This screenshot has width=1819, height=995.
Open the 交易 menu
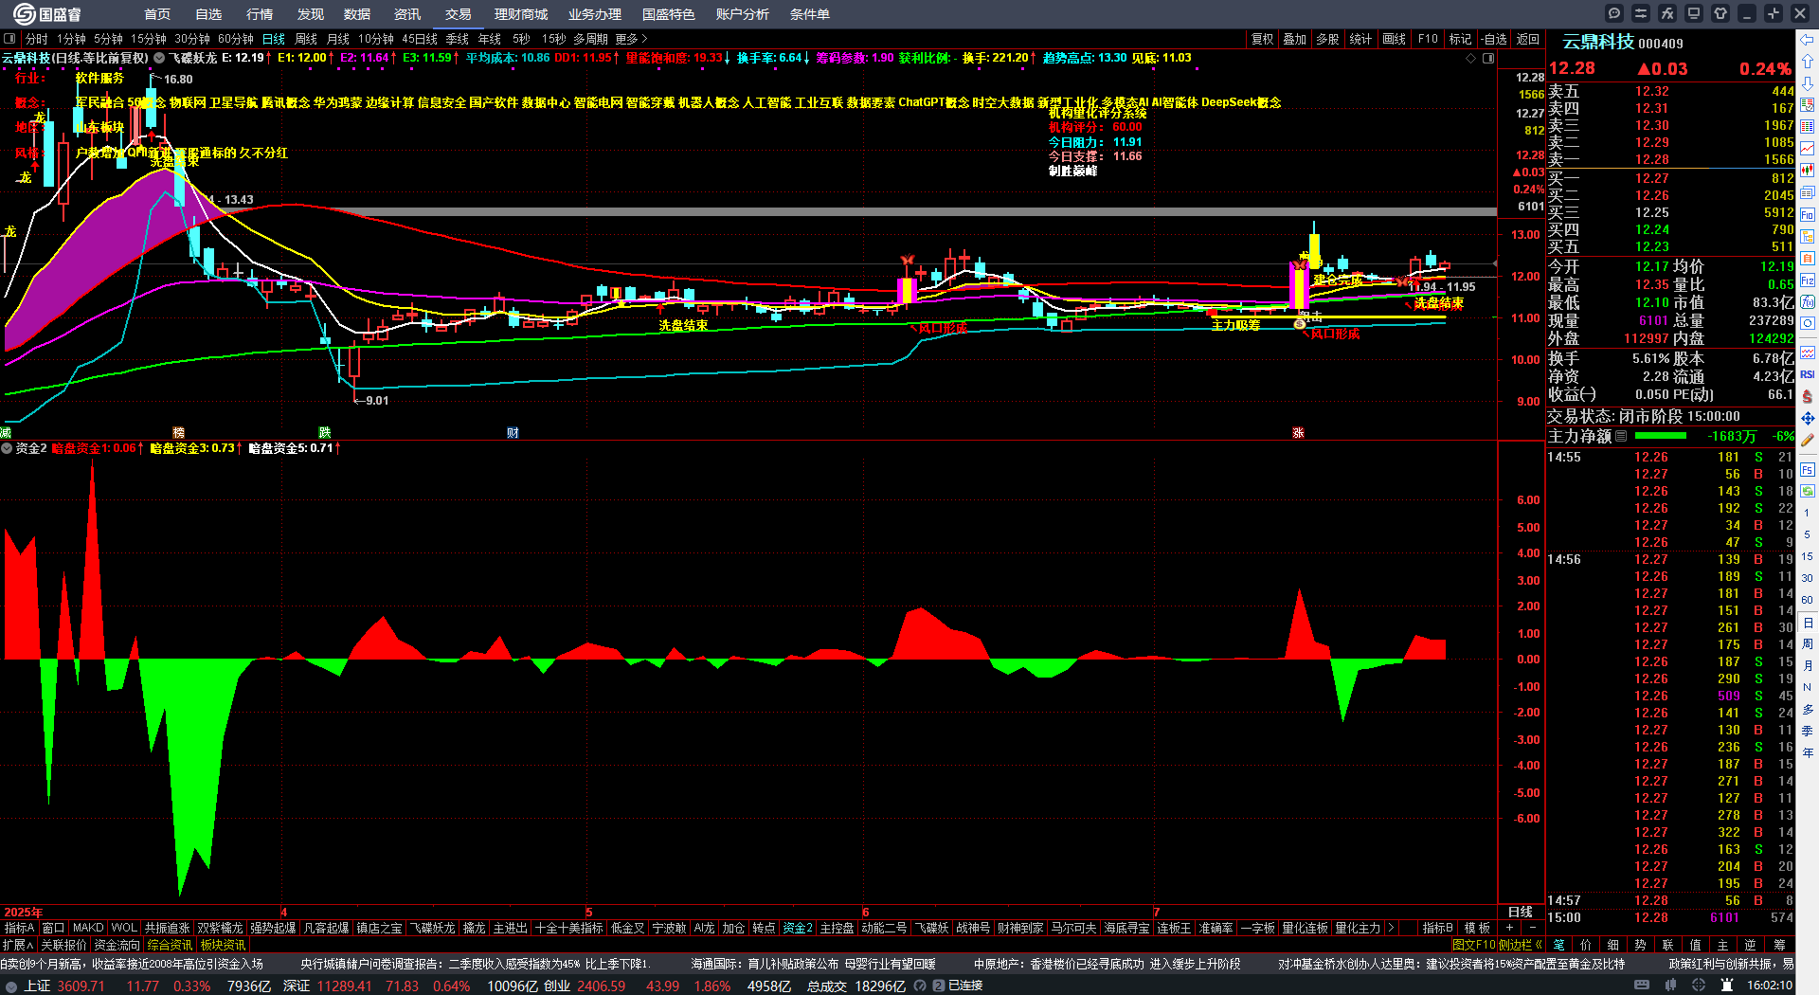459,14
